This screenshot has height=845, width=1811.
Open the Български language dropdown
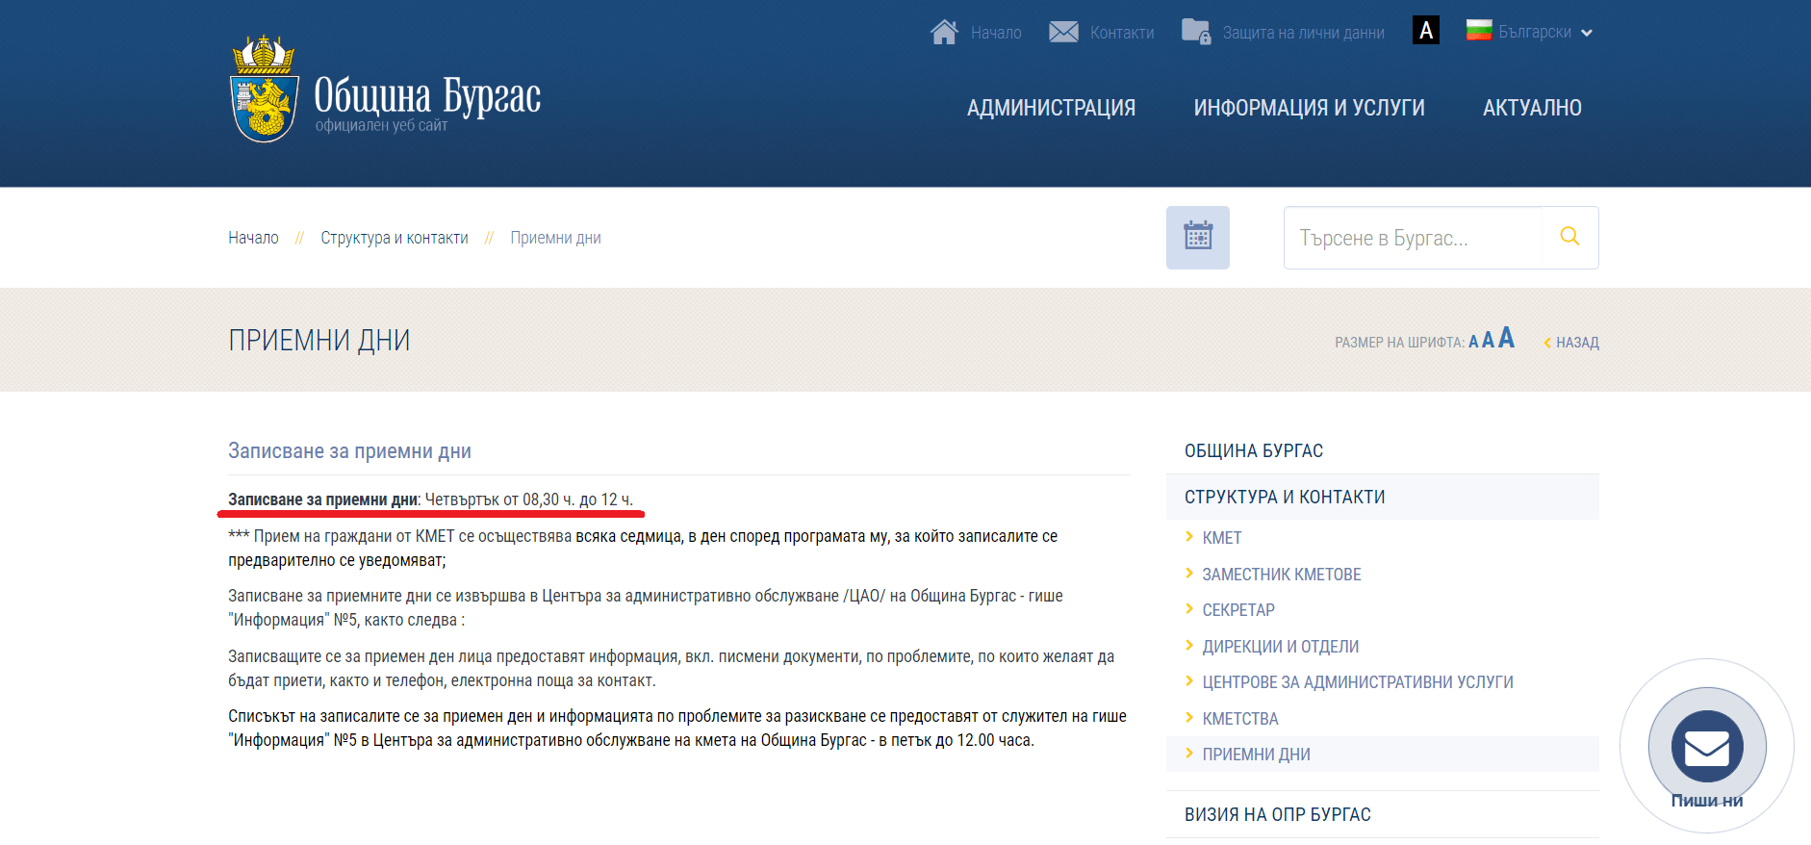(x=1530, y=32)
